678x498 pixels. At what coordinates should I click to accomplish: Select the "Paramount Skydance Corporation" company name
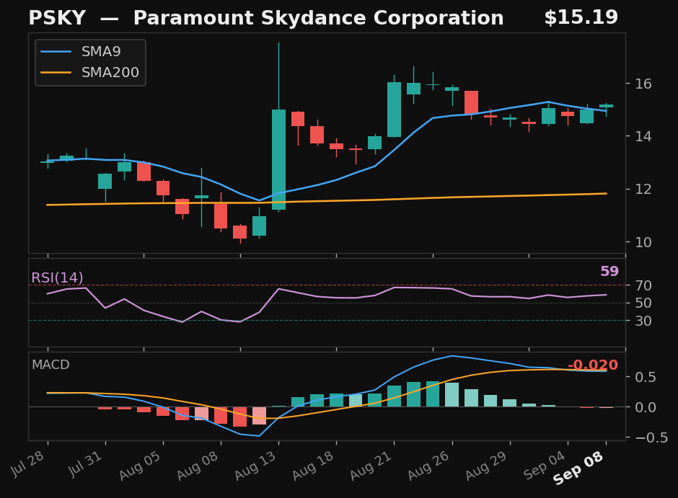pyautogui.click(x=319, y=19)
